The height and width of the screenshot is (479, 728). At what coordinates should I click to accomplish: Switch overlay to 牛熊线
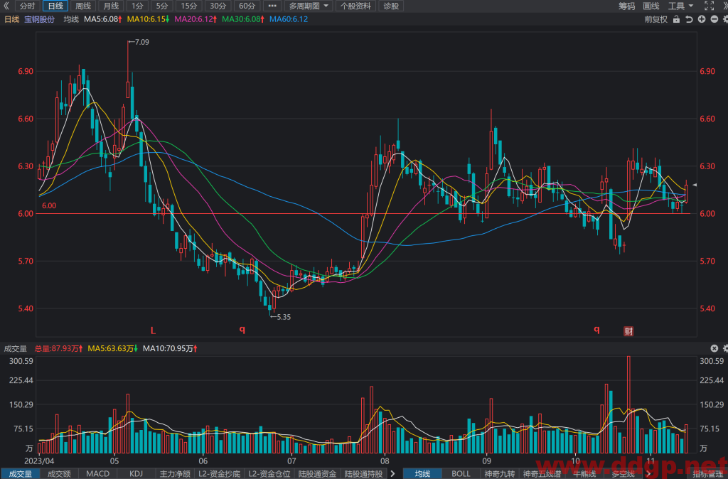click(584, 474)
